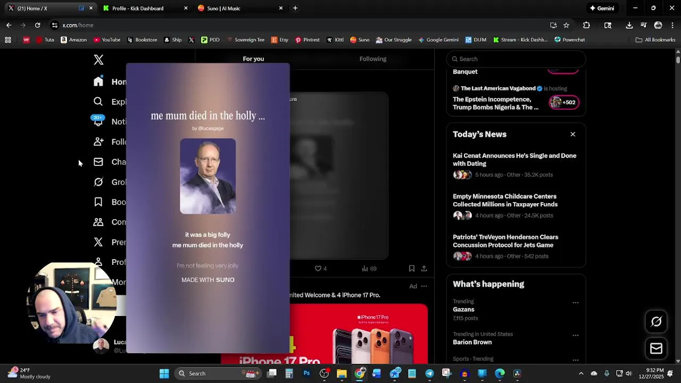This screenshot has width=681, height=383.
Task: Open more options for Gazans trend
Action: [575, 303]
